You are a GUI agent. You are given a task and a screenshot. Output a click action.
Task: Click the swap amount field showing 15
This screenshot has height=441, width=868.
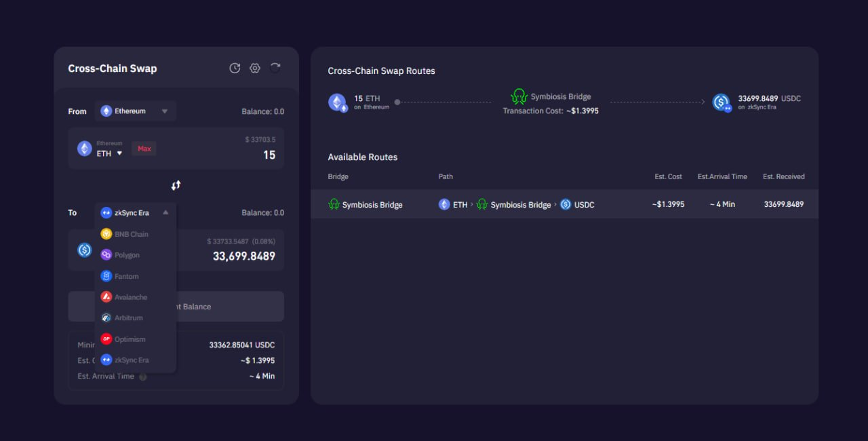(x=269, y=155)
